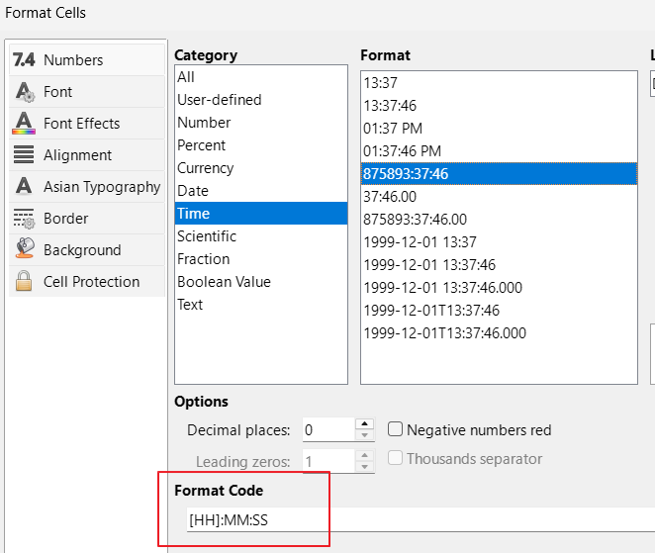Click the Decimal places input field

pyautogui.click(x=328, y=429)
